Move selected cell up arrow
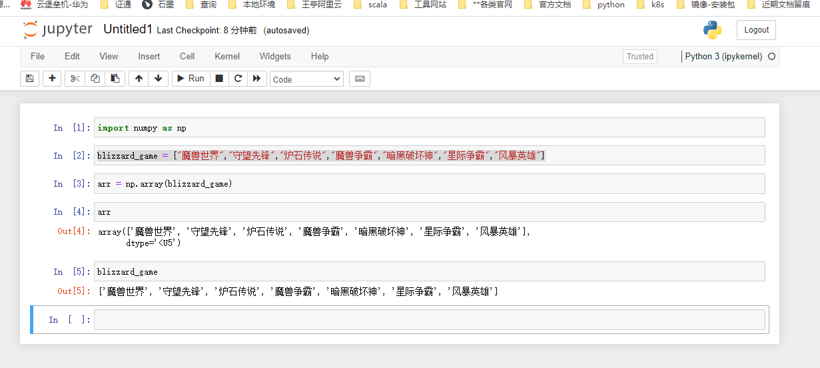820x368 pixels. point(139,79)
